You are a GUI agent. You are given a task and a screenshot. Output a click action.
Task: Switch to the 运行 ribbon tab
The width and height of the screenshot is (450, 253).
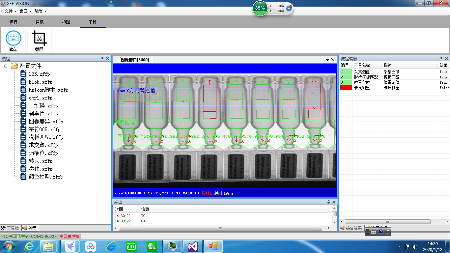point(13,22)
